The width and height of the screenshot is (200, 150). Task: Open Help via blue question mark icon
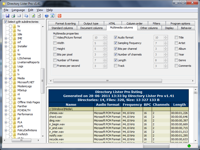[x=46, y=16]
